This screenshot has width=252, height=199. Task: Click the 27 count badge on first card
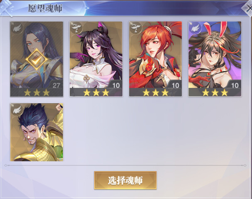point(56,85)
